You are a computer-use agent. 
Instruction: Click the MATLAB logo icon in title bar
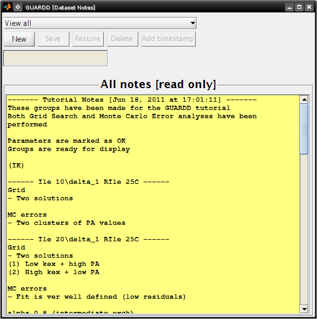[x=7, y=7]
